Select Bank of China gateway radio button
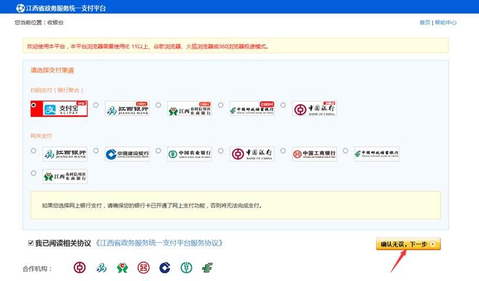479x281 pixels. click(x=221, y=150)
